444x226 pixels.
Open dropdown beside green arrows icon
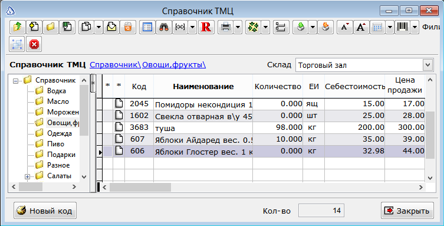click(x=265, y=27)
